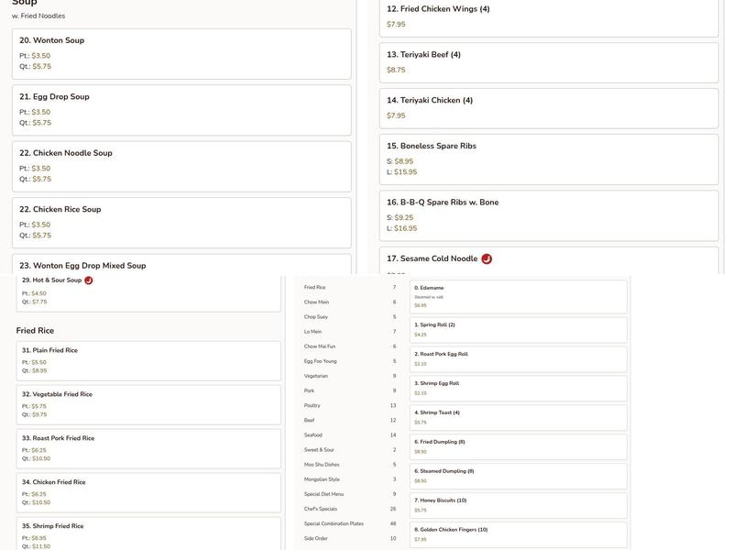
Task: Select the Egg Drop Soup item
Action: click(181, 110)
